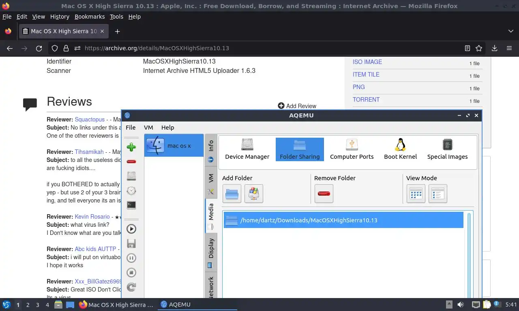Viewport: 519px width, 311px height.
Task: Open the taskbar start menu icon
Action: pos(6,305)
